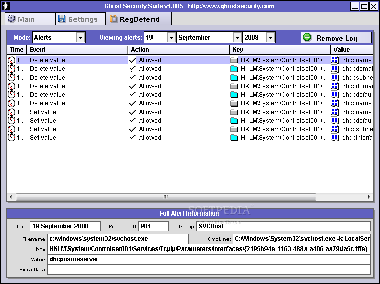Click the Filename field with svchost.exe path
380x284 pixels.
coord(118,239)
